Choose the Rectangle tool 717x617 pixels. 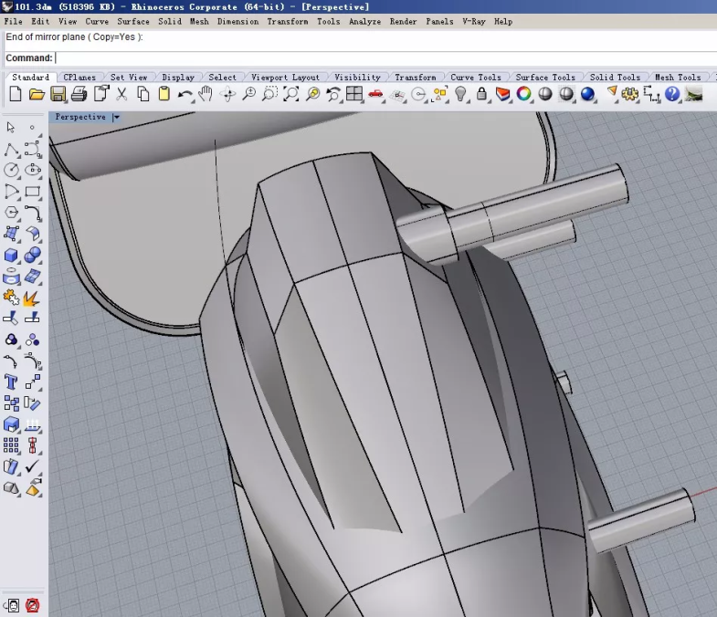tap(33, 192)
